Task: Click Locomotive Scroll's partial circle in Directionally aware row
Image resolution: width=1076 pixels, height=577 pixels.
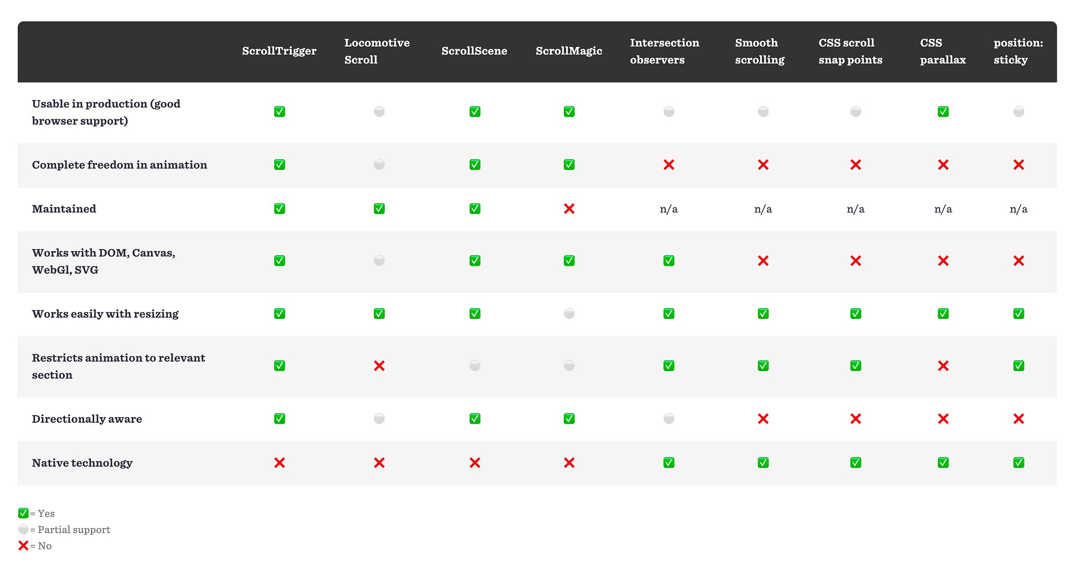Action: tap(379, 418)
